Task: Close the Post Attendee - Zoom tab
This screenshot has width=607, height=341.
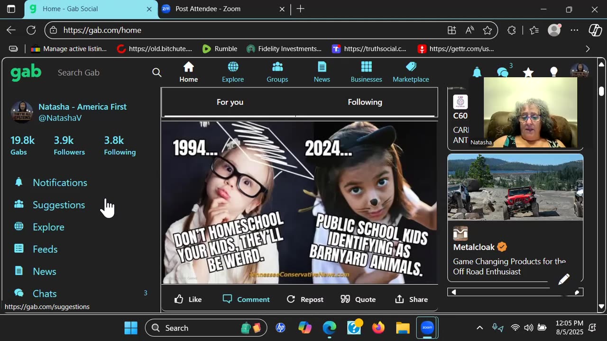Action: tap(282, 9)
